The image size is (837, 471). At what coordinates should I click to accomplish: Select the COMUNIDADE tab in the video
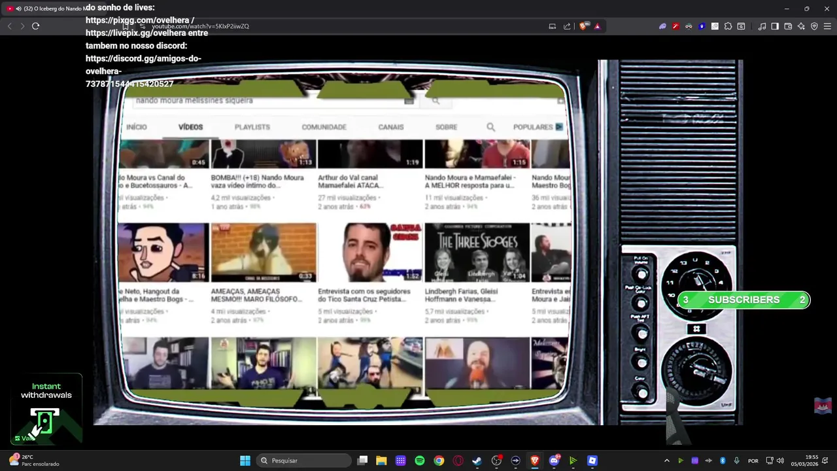pos(324,127)
